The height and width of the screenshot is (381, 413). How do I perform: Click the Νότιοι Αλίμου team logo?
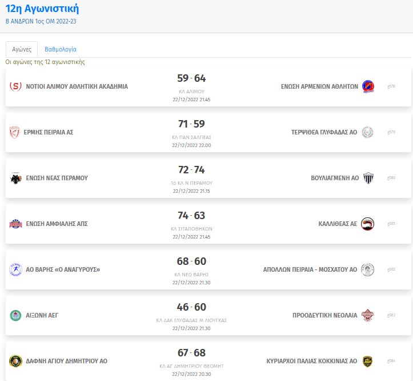[x=15, y=86]
